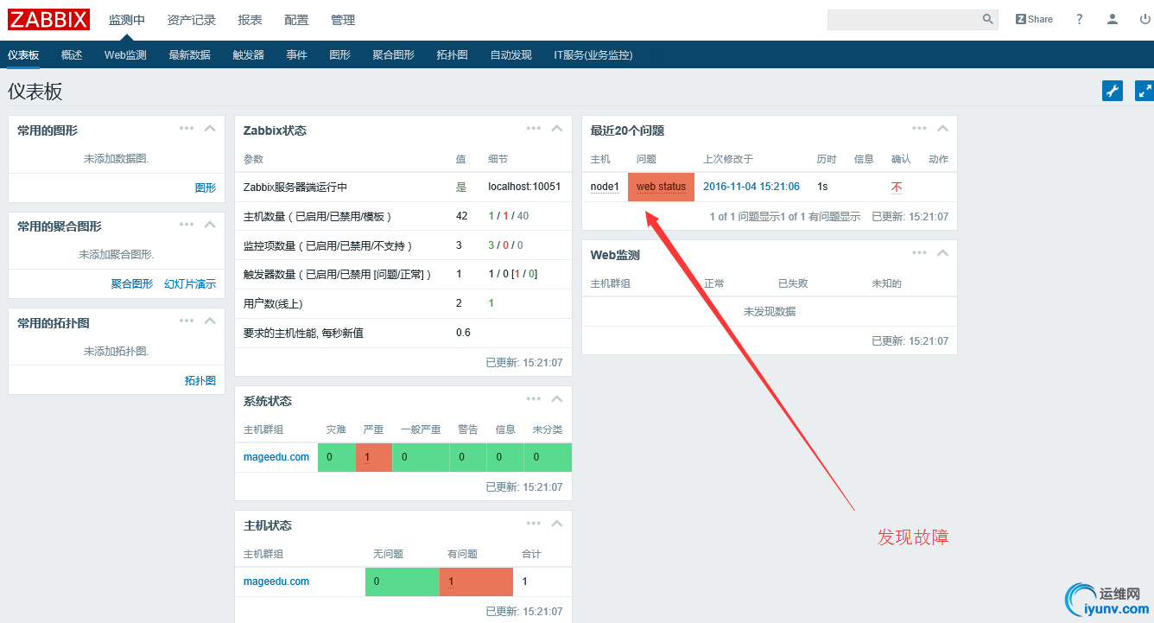
Task: Focus the top search input field
Action: (x=904, y=19)
